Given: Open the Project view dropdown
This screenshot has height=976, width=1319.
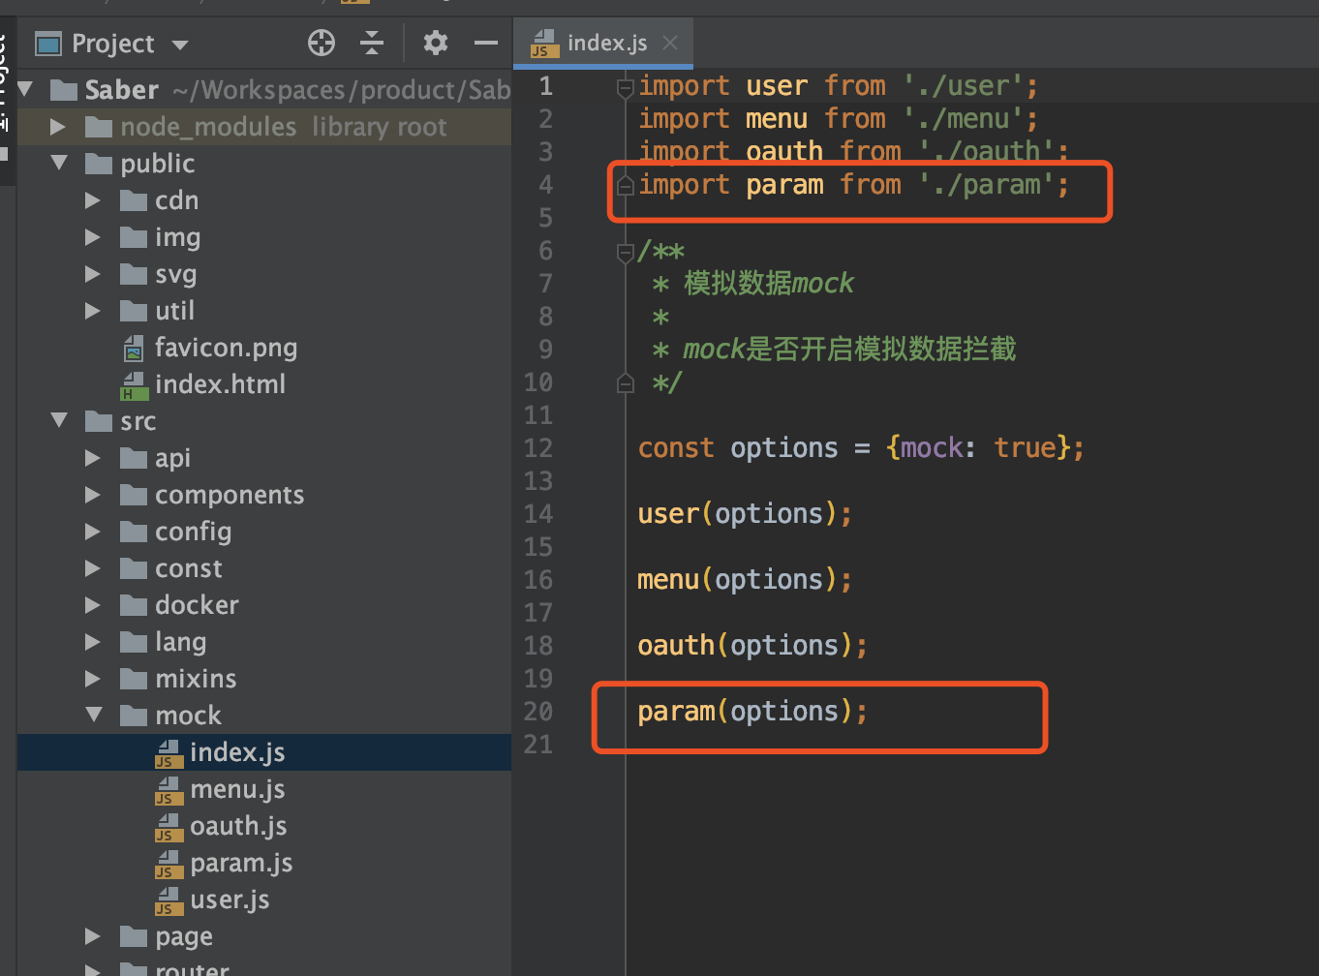Looking at the screenshot, I should coord(180,45).
